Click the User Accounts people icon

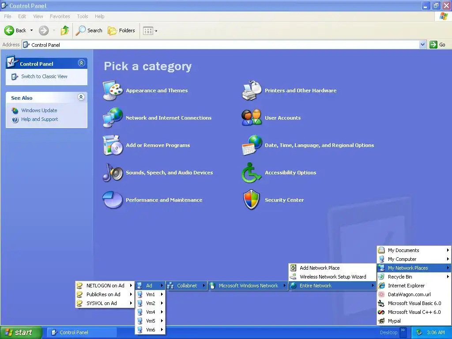pos(252,117)
